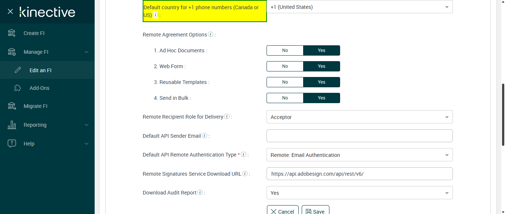This screenshot has width=505, height=214.
Task: Expand the Help menu
Action: pos(86,144)
